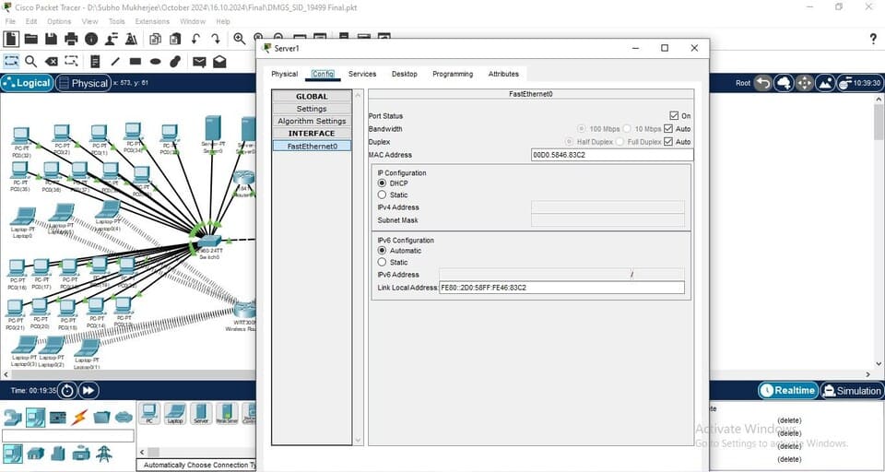This screenshot has width=885, height=472.
Task: Choose the Delete tool
Action: pyautogui.click(x=52, y=61)
